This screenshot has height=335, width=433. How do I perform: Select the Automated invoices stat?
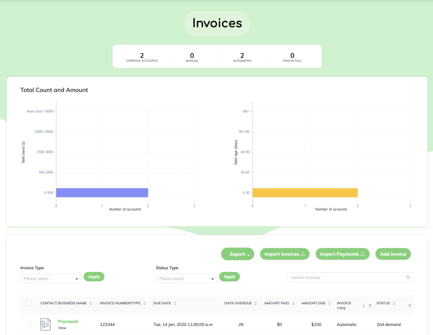[242, 57]
